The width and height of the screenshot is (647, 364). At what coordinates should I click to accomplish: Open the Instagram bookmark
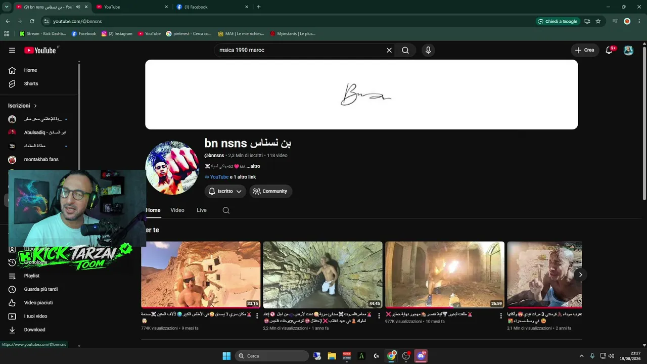(x=117, y=34)
